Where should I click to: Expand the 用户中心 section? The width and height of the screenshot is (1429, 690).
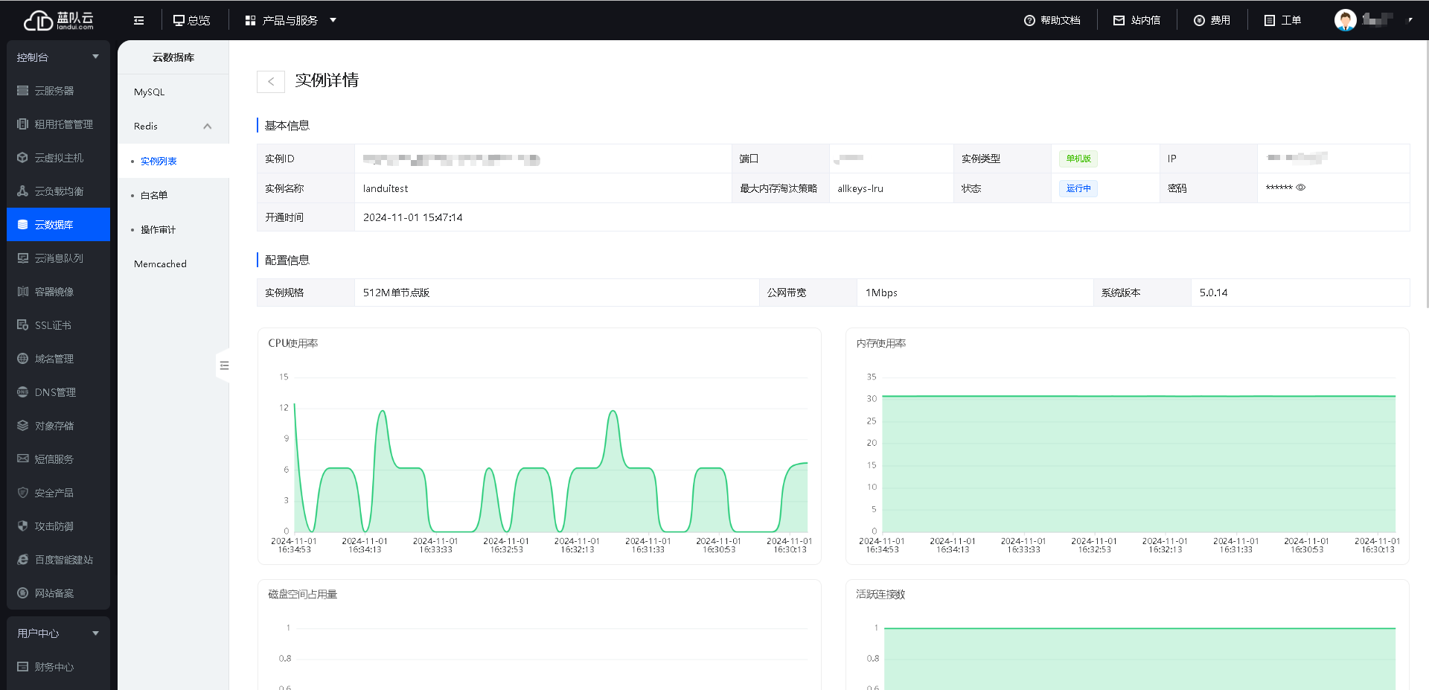pos(58,633)
